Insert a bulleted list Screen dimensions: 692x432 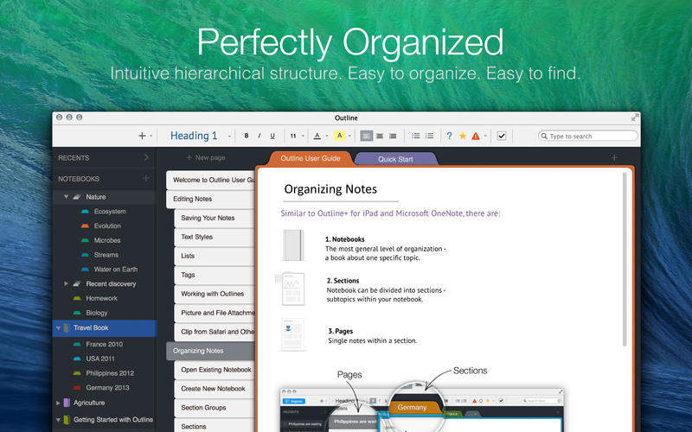click(416, 136)
